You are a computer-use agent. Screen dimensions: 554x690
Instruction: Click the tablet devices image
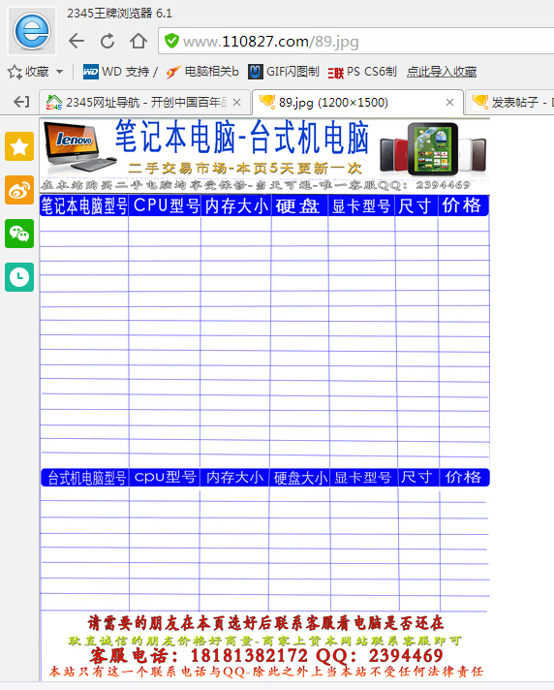[433, 148]
